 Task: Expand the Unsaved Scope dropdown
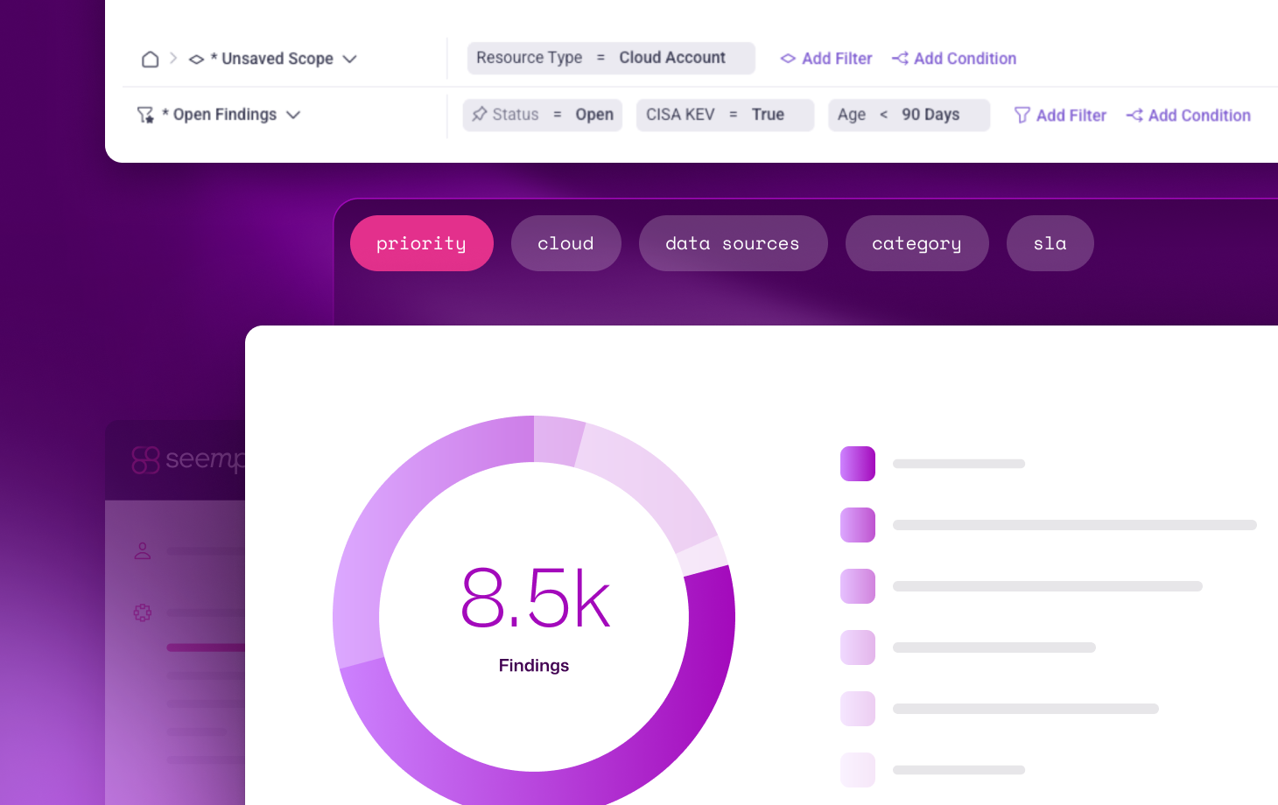pos(349,59)
